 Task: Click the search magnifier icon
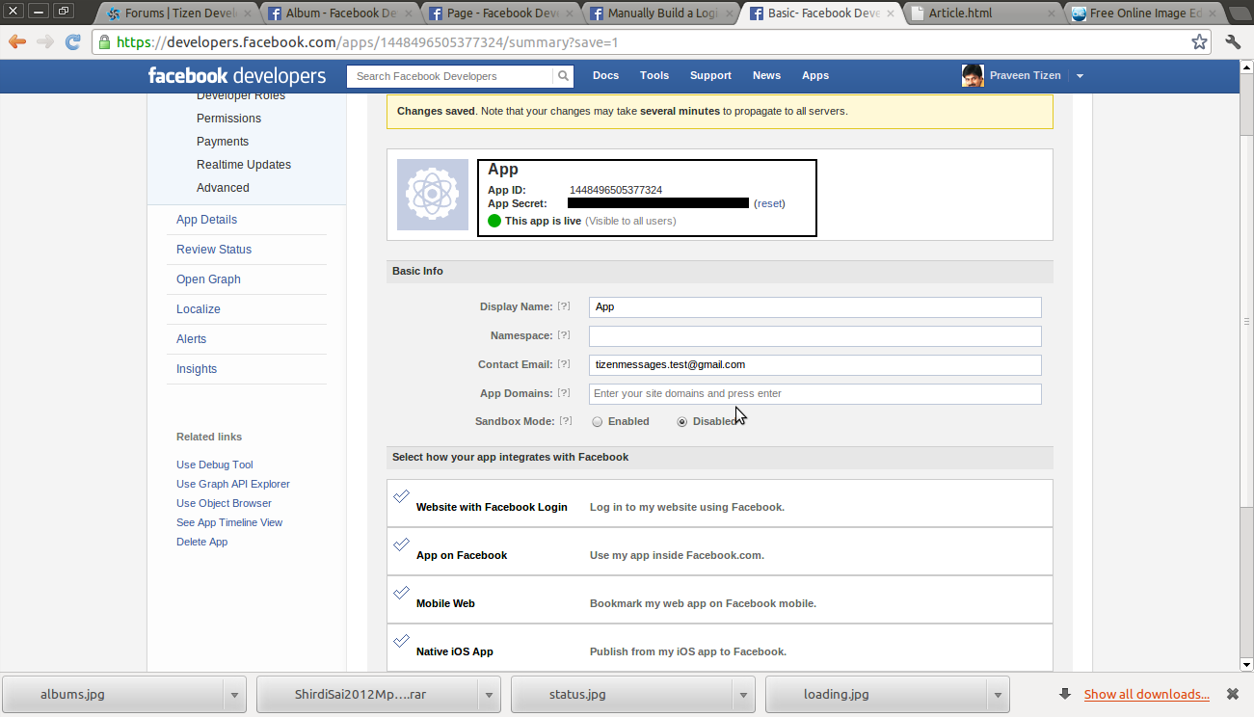click(562, 76)
